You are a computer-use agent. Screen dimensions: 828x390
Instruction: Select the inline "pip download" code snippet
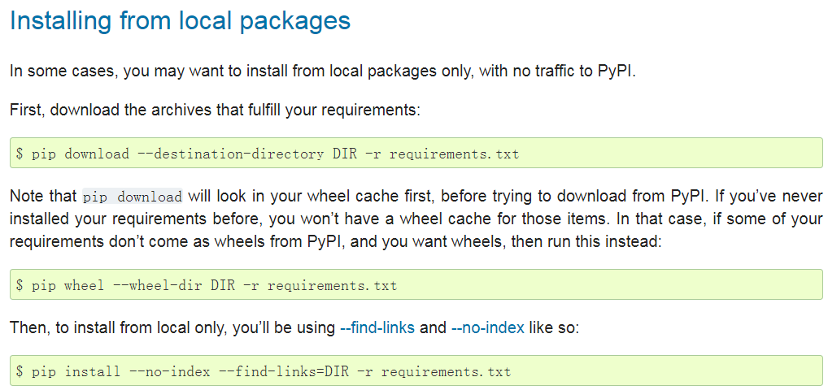[x=133, y=197]
